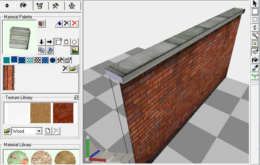Screen dimensions: 260x165
Task: Expand the Texture Library panel
Action: [76, 97]
